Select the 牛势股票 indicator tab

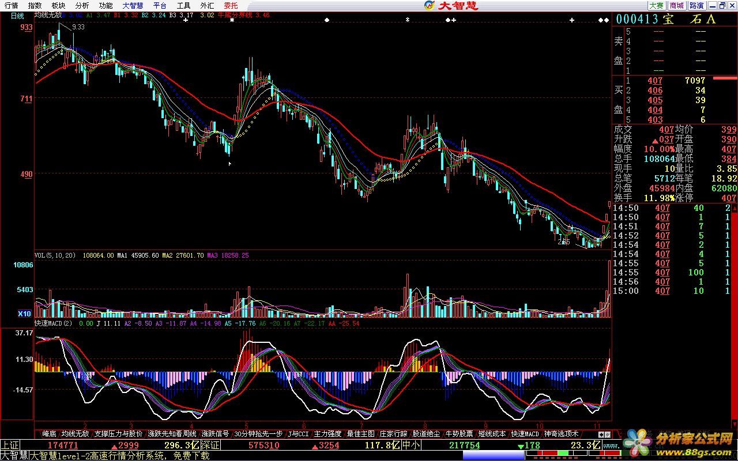[x=459, y=433]
